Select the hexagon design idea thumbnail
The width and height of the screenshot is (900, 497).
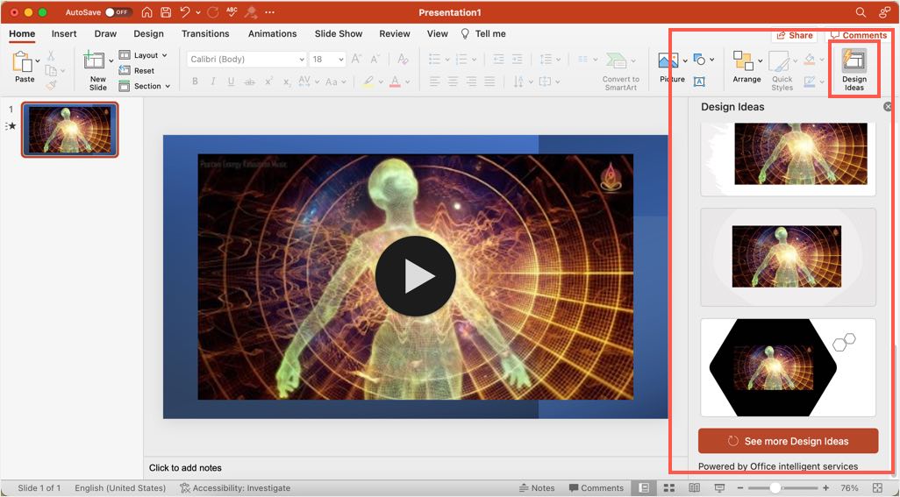tap(788, 367)
